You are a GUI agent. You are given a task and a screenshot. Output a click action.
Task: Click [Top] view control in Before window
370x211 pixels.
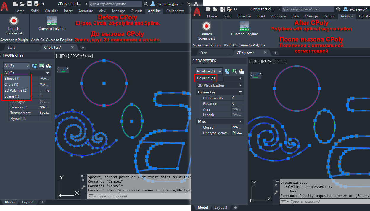65,56
